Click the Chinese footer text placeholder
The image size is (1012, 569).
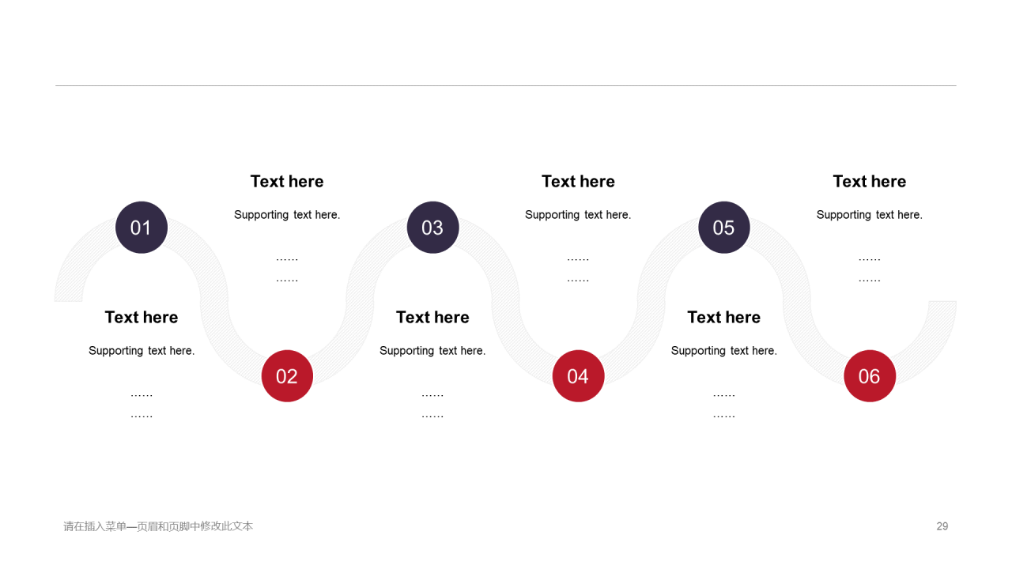pyautogui.click(x=158, y=526)
